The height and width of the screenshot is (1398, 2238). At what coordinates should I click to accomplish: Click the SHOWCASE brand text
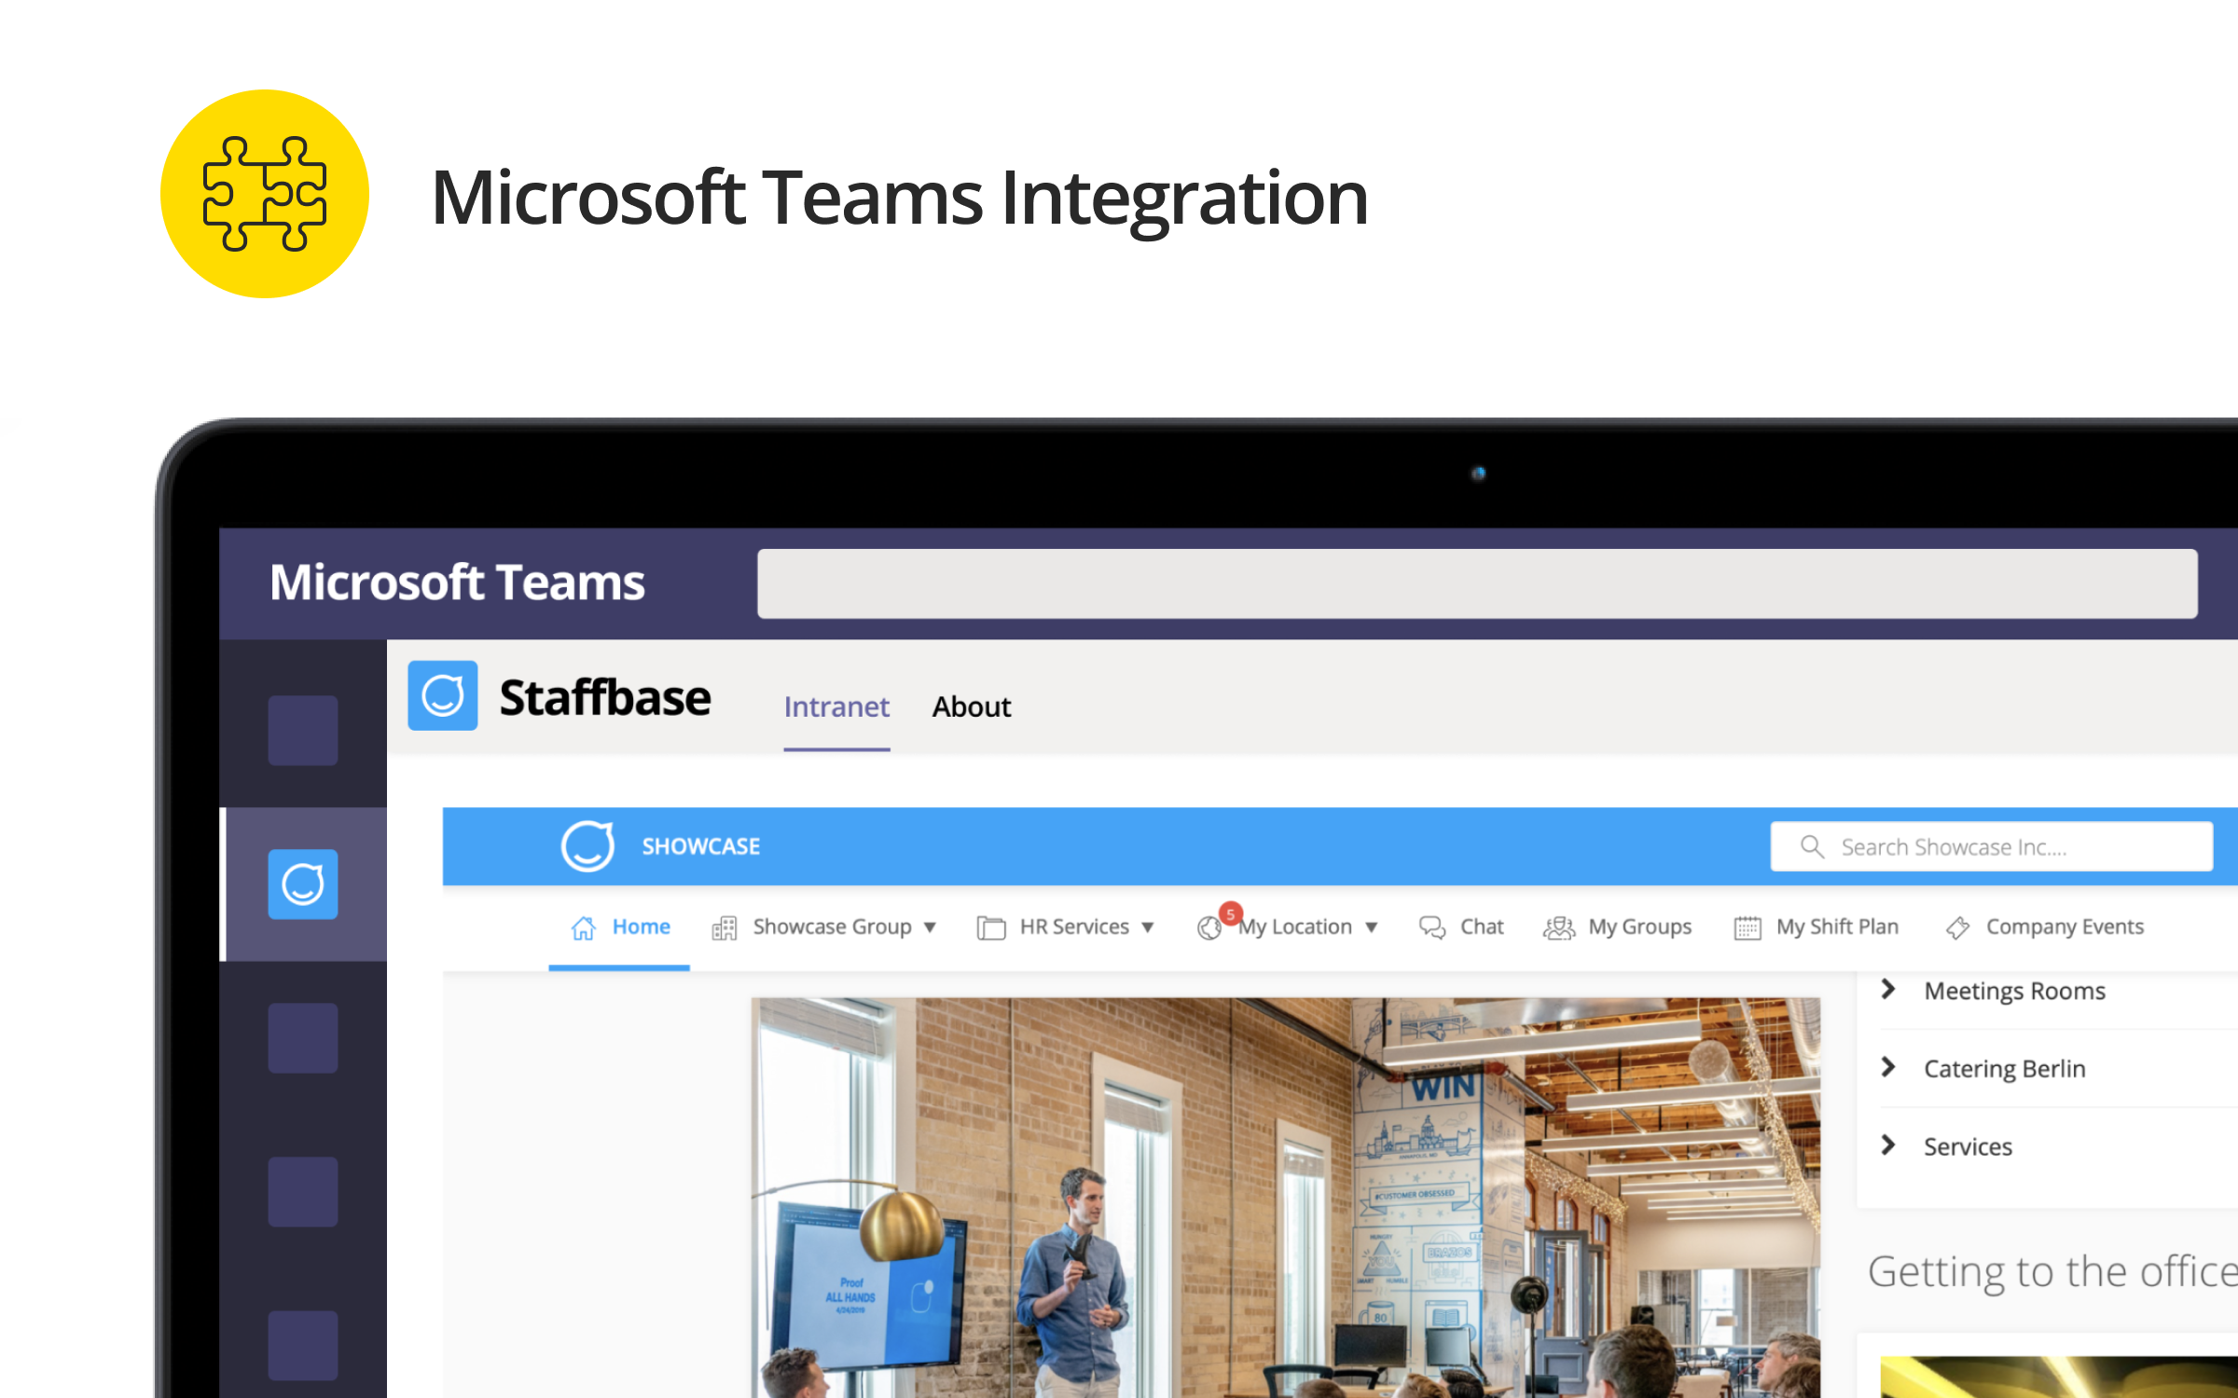point(701,846)
